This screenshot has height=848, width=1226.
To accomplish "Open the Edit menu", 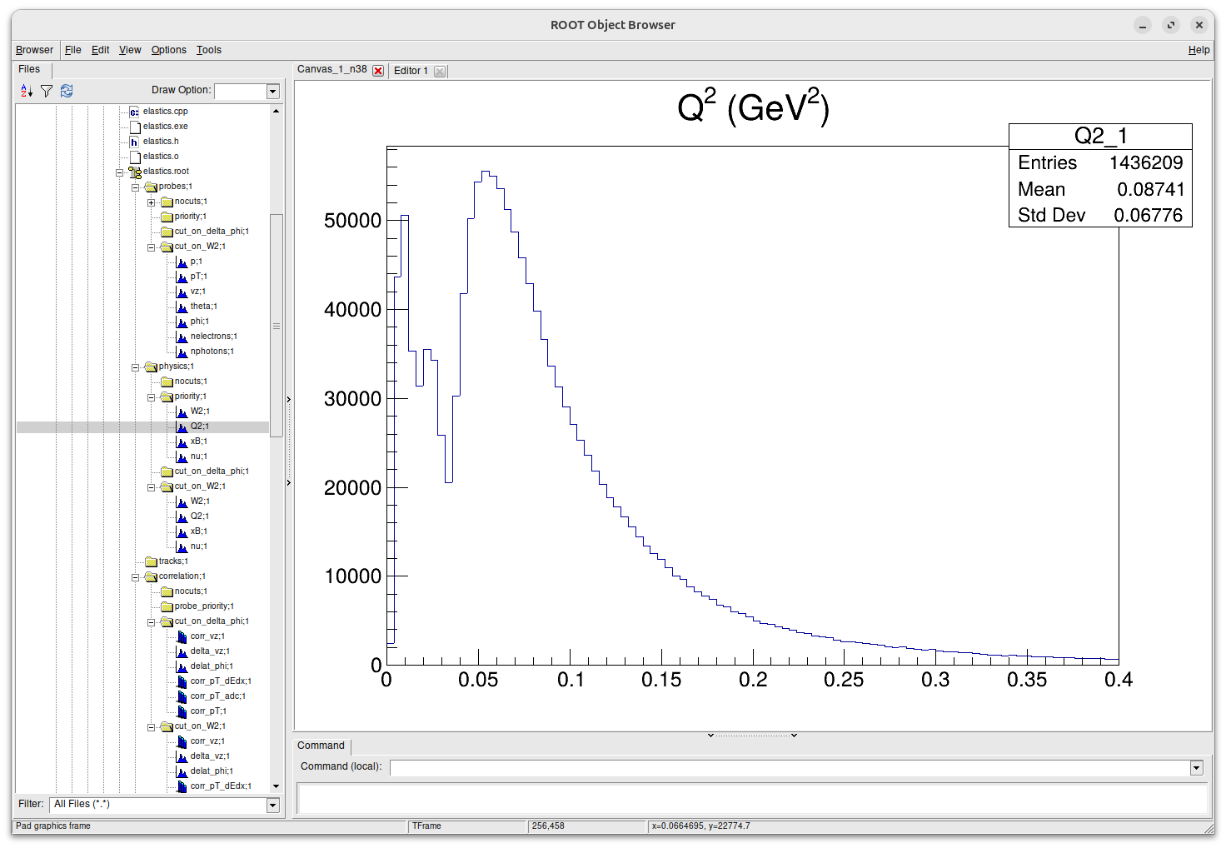I will coord(100,50).
